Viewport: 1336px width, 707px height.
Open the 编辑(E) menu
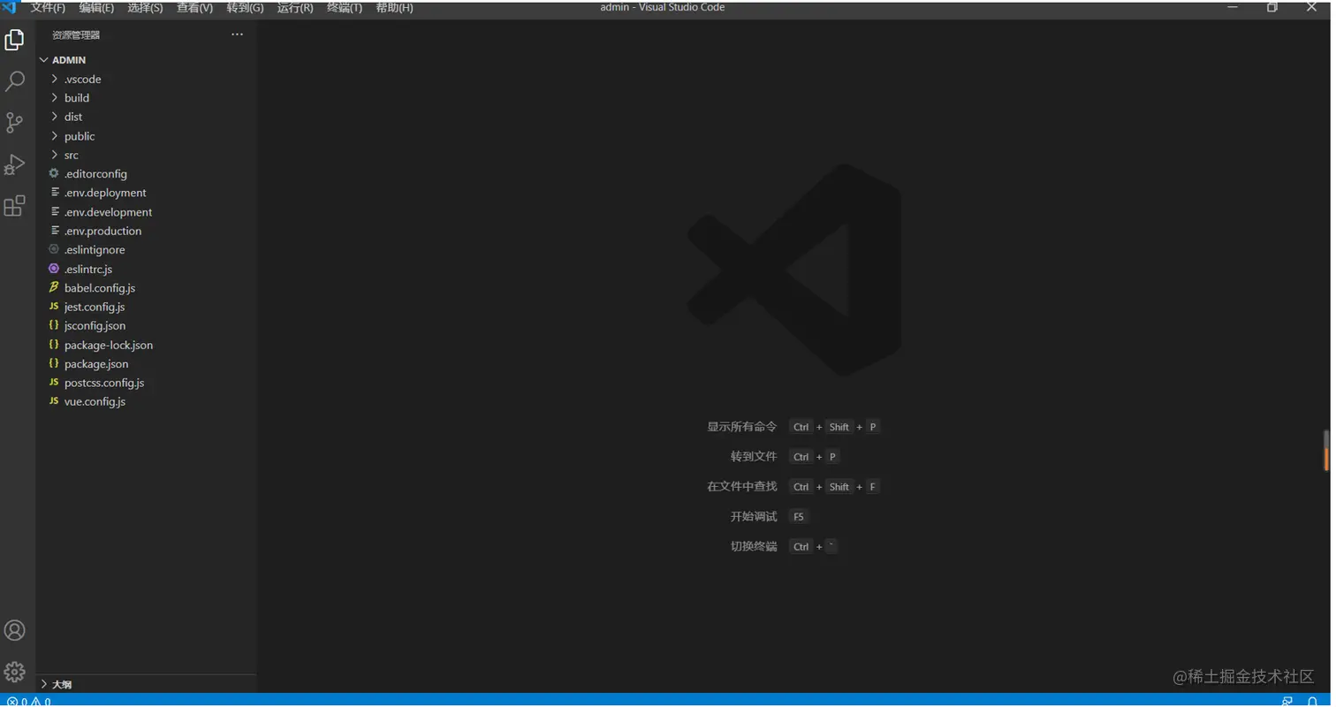[96, 8]
